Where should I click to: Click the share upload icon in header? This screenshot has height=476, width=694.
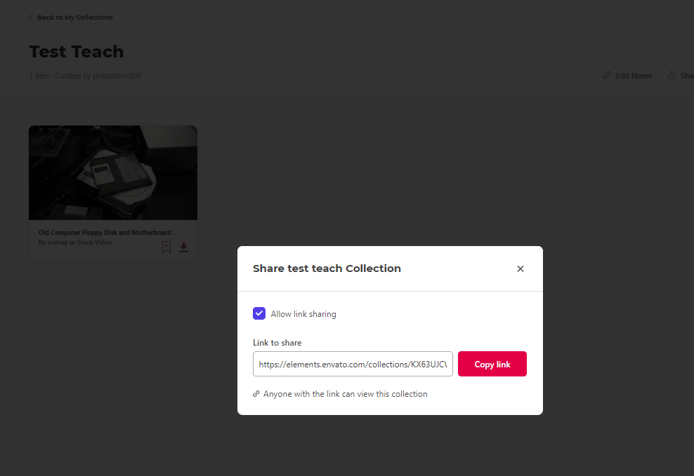click(x=672, y=75)
